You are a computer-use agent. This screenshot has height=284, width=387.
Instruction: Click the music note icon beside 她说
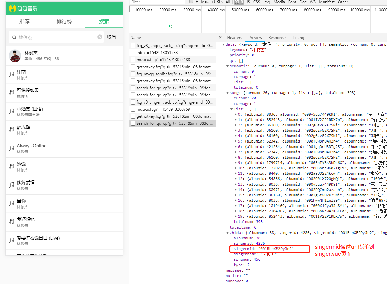click(x=11, y=166)
